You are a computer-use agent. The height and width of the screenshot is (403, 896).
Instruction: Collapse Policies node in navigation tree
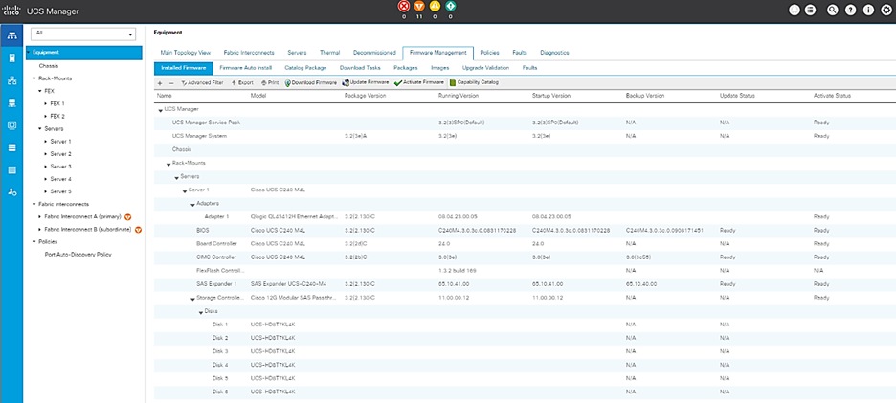tap(34, 242)
